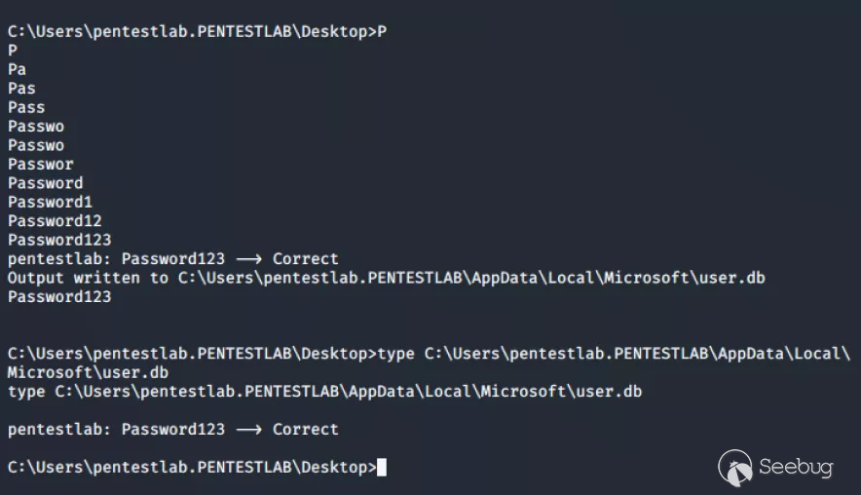
Task: Click the "Password1" output line
Action: pos(51,202)
